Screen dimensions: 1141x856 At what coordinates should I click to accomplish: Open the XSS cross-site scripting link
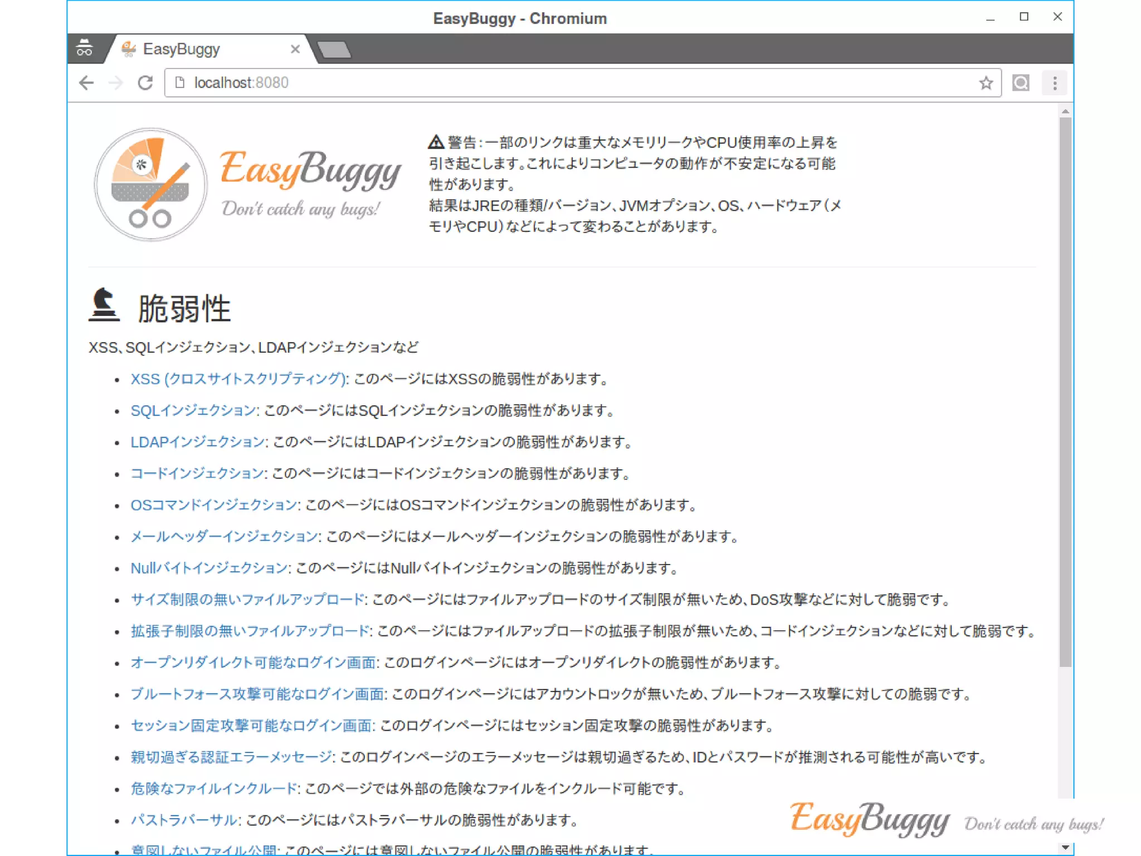tap(238, 379)
